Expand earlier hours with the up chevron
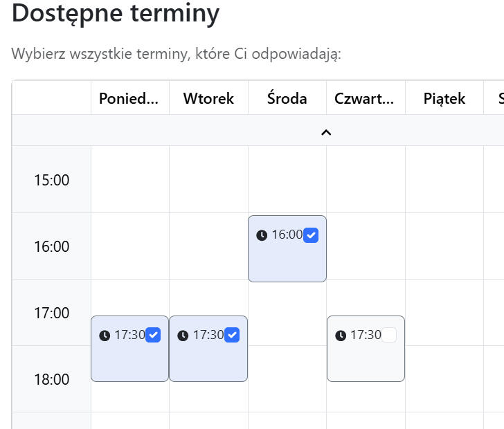 pos(326,131)
